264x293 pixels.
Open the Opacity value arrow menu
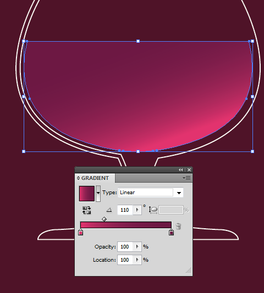(x=137, y=247)
